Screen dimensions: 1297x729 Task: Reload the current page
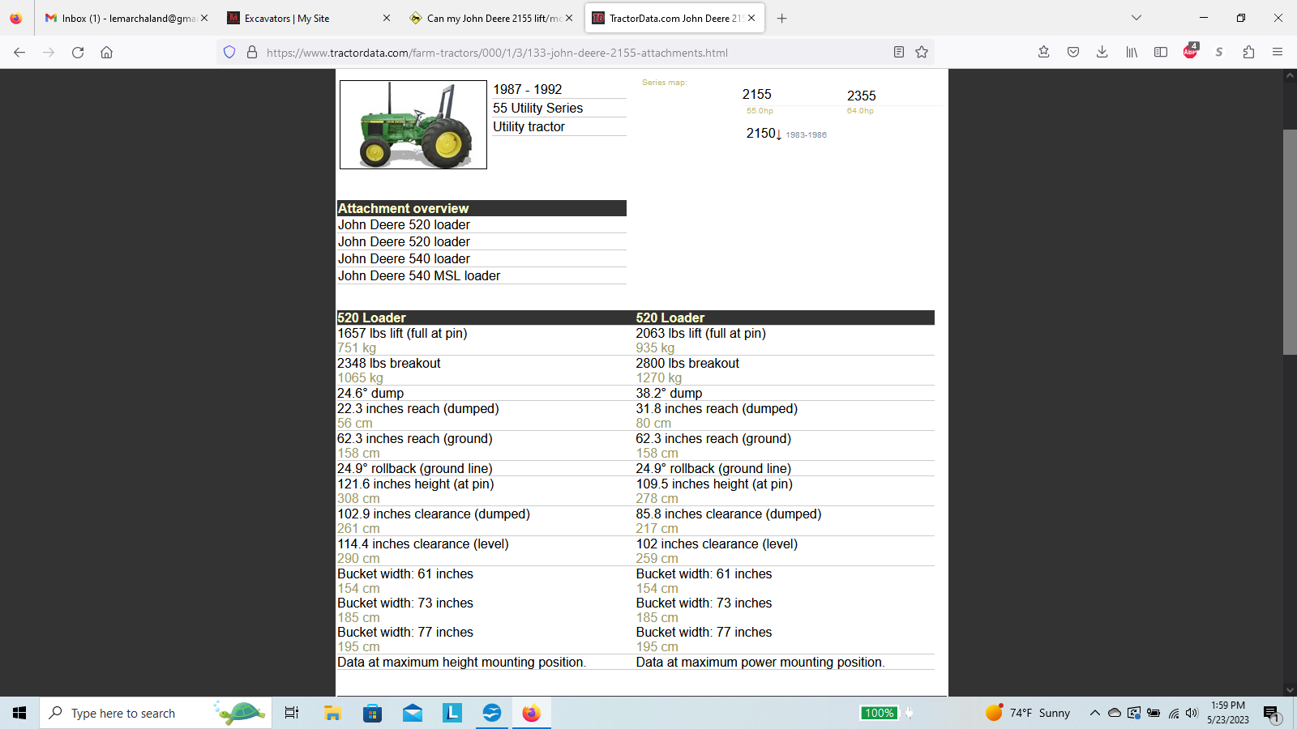tap(78, 53)
